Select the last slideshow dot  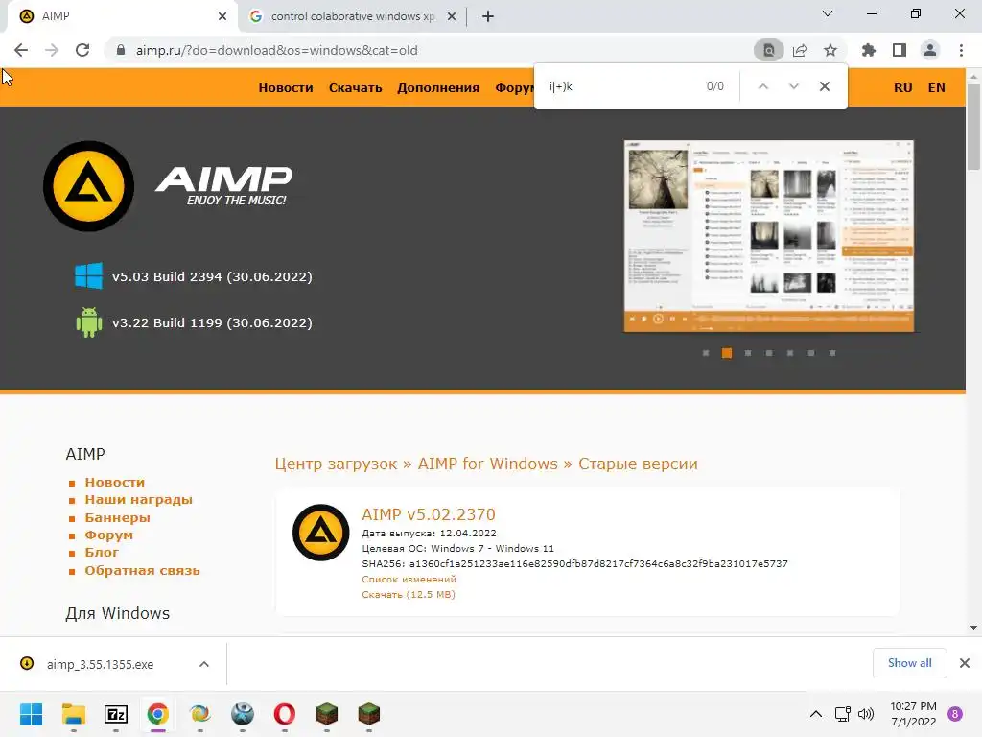(x=832, y=353)
